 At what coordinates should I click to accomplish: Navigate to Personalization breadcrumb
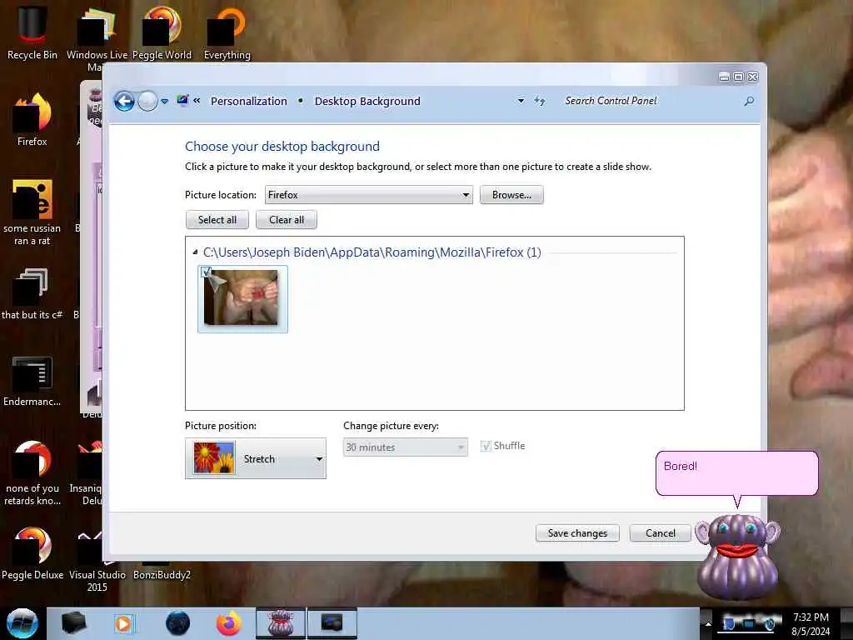[248, 101]
